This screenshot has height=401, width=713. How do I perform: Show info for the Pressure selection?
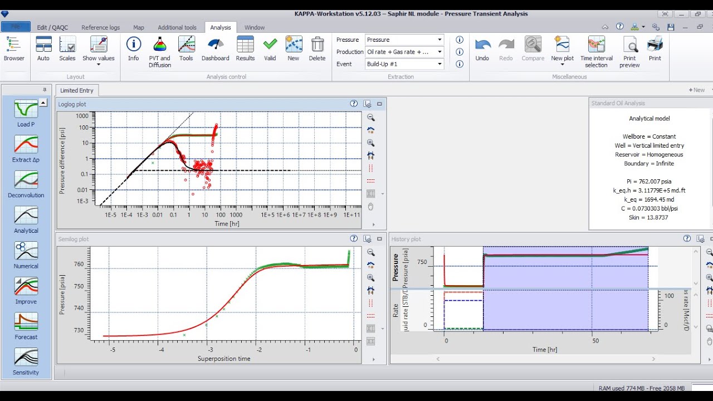460,40
